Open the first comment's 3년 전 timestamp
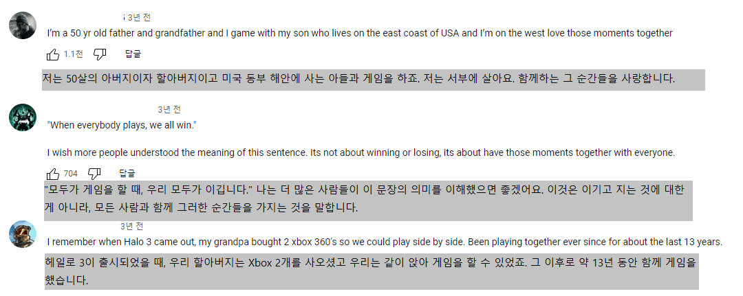Screen dimensions: 743x296 (139, 18)
